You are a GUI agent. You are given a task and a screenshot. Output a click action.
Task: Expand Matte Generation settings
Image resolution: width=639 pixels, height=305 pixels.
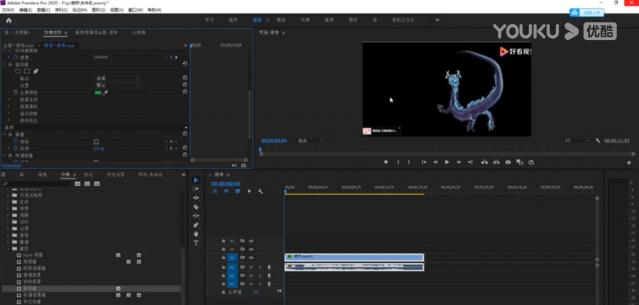9,100
